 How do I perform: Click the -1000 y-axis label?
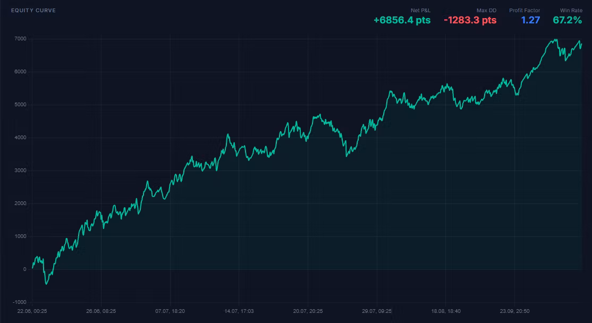pos(20,302)
